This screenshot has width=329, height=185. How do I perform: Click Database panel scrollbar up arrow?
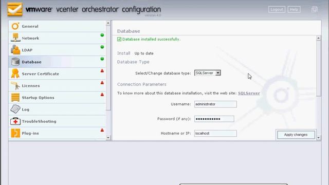point(319,38)
